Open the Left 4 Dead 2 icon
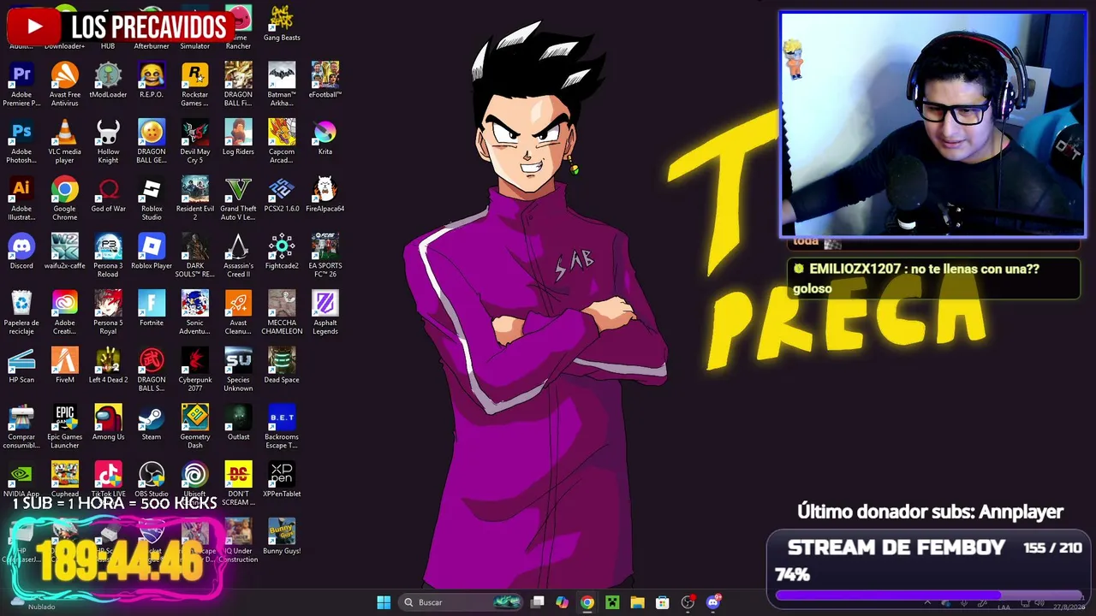The height and width of the screenshot is (616, 1096). pos(108,365)
